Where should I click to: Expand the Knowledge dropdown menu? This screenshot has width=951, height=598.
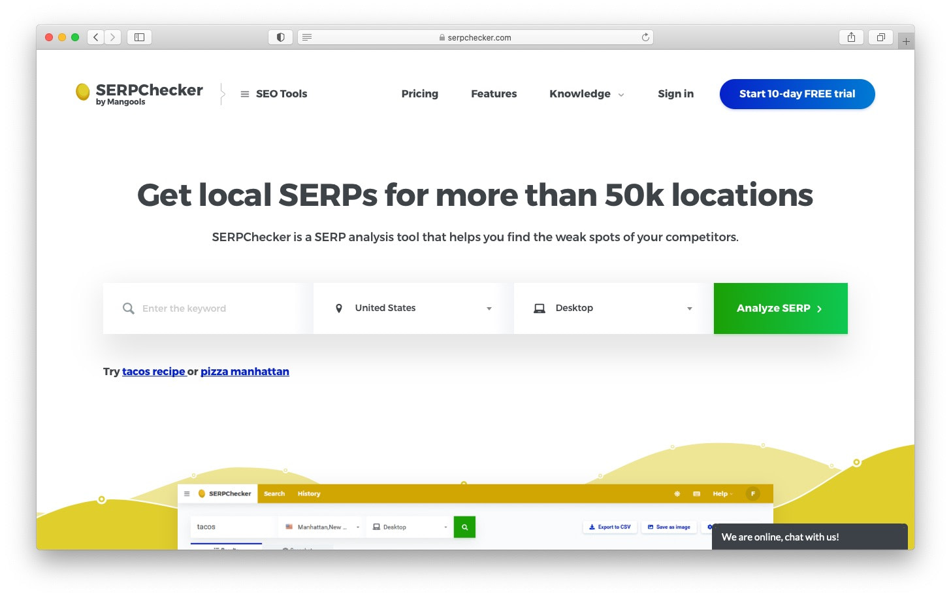coord(587,94)
